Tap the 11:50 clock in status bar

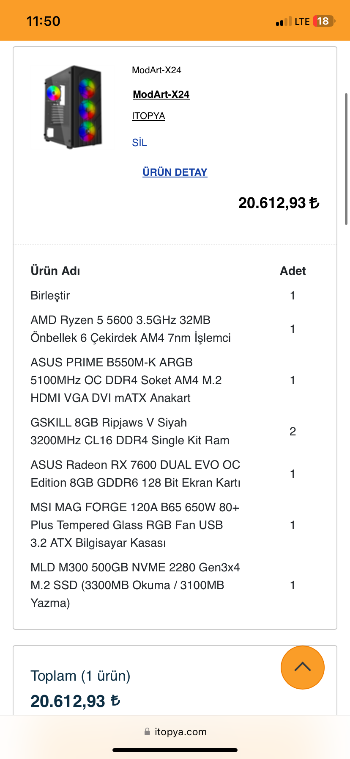pyautogui.click(x=43, y=21)
